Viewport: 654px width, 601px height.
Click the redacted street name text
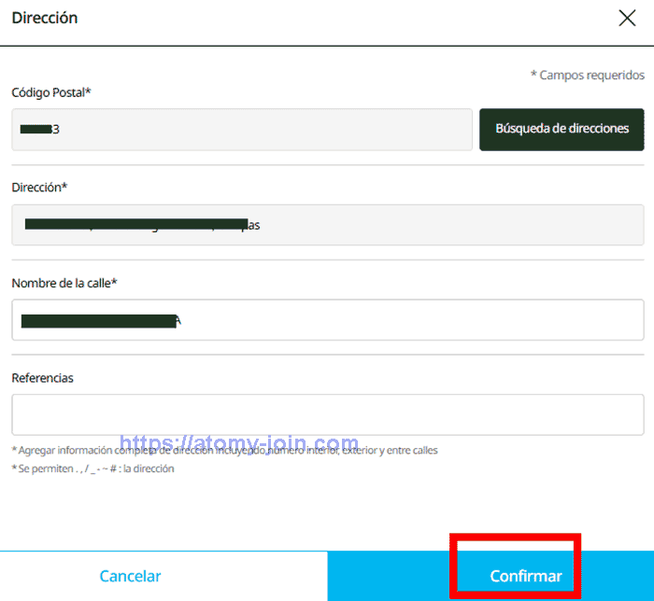[101, 321]
